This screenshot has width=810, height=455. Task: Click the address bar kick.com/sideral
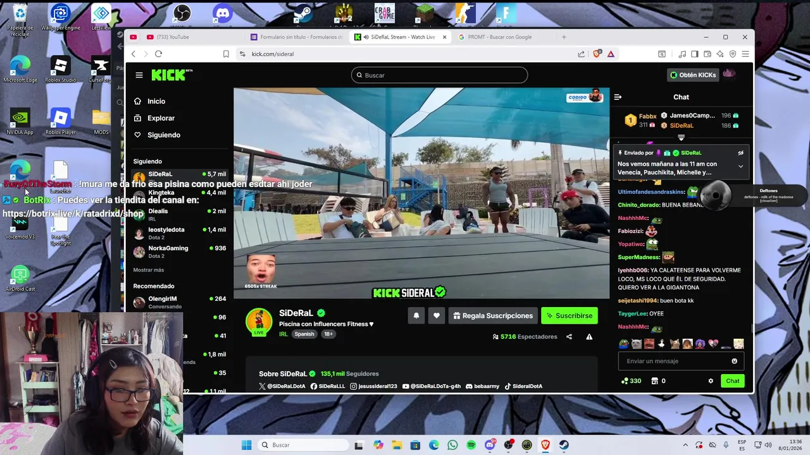tap(405, 54)
